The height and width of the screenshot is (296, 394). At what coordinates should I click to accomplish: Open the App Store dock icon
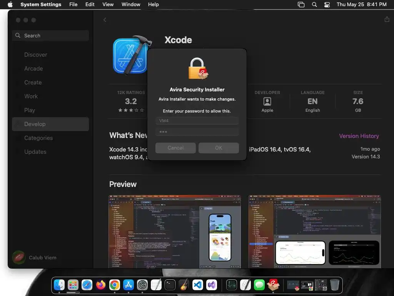coord(129,285)
